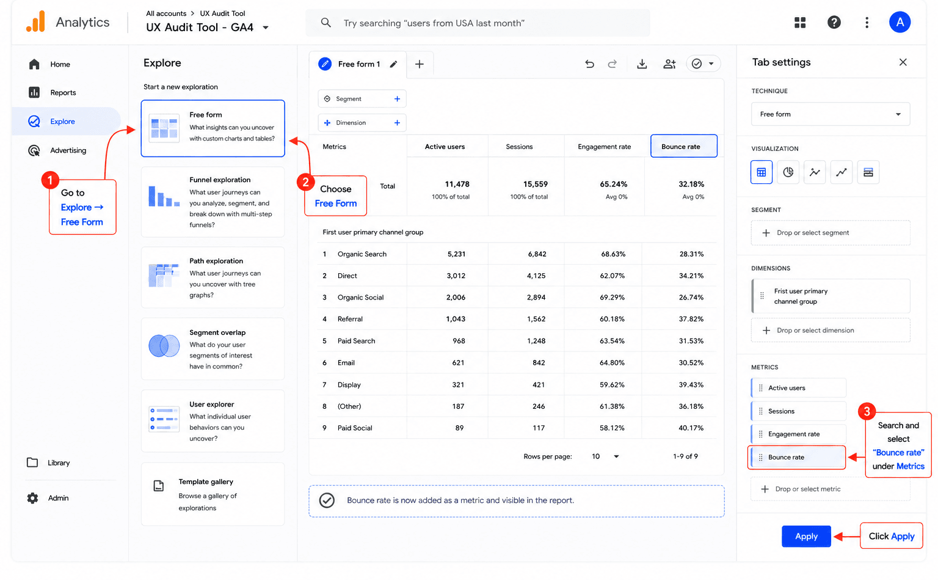Click Drop or select dimension box
The width and height of the screenshot is (938, 580).
point(831,331)
